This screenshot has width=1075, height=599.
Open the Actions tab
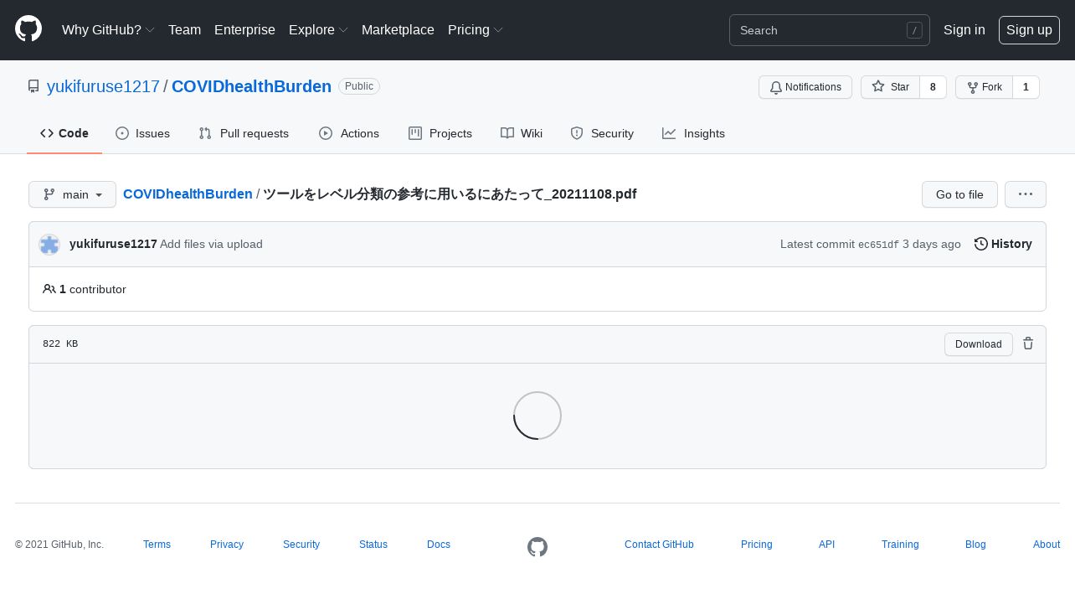[349, 133]
